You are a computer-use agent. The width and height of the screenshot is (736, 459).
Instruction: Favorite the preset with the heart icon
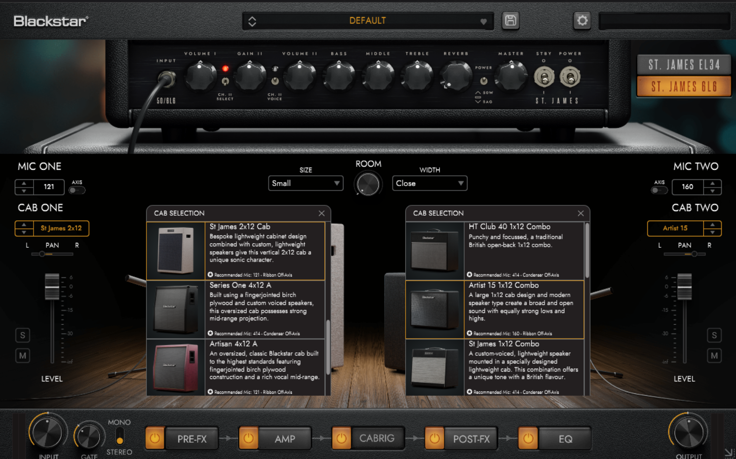point(483,21)
